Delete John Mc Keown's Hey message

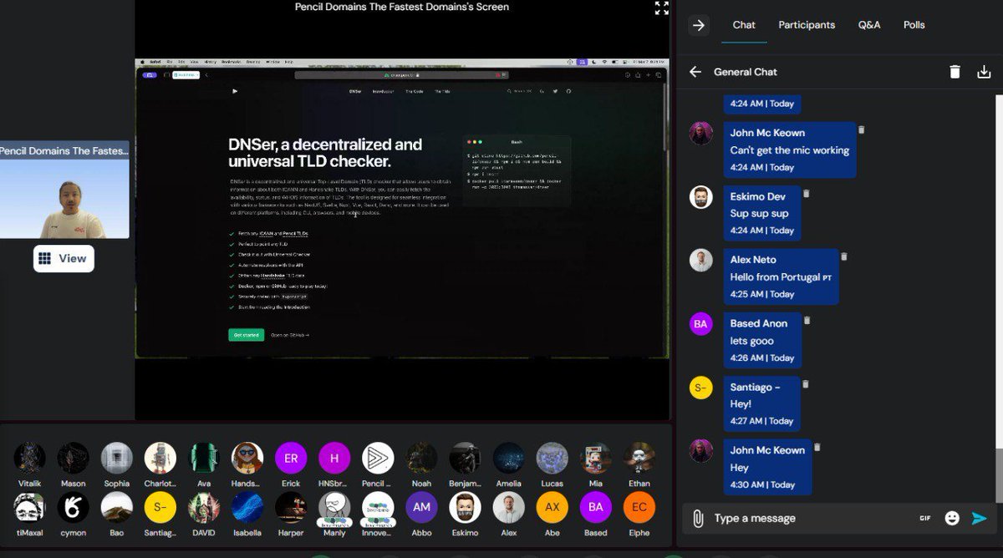(817, 447)
